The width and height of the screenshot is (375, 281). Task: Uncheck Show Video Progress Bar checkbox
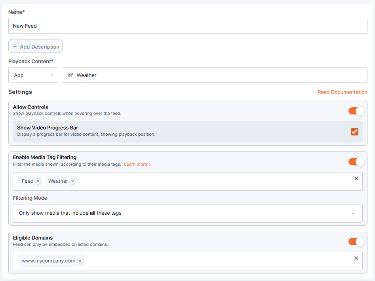[x=354, y=131]
